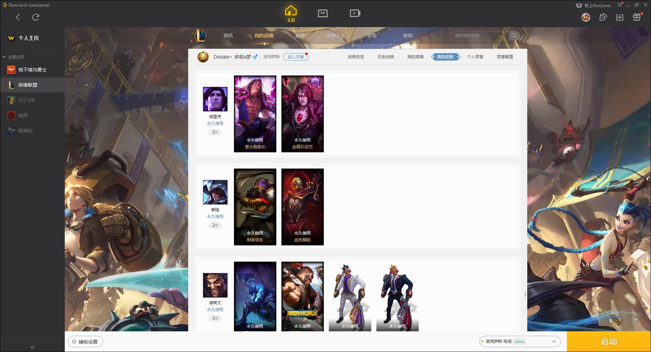The width and height of the screenshot is (651, 352).
Task: Click the 2/9 skin count badge
Action: point(215,318)
